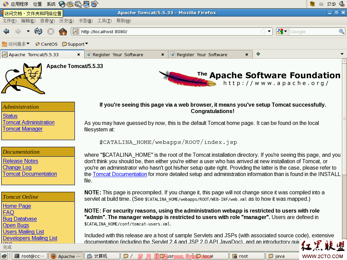This screenshot has width=347, height=260.
Task: Switch to the second Register Your Software tab
Action: click(210, 55)
